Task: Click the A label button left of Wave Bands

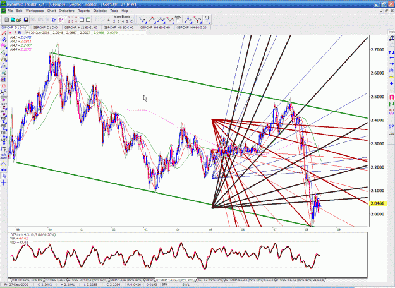Action: (x=109, y=20)
